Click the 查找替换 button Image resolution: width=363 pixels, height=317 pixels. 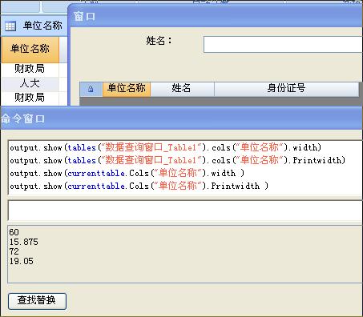tap(37, 301)
